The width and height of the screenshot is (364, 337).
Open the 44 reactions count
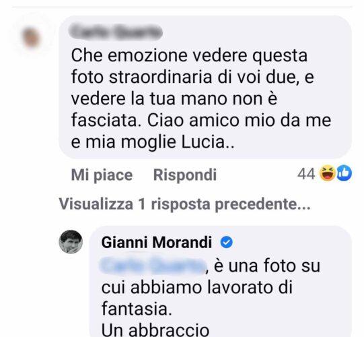306,174
